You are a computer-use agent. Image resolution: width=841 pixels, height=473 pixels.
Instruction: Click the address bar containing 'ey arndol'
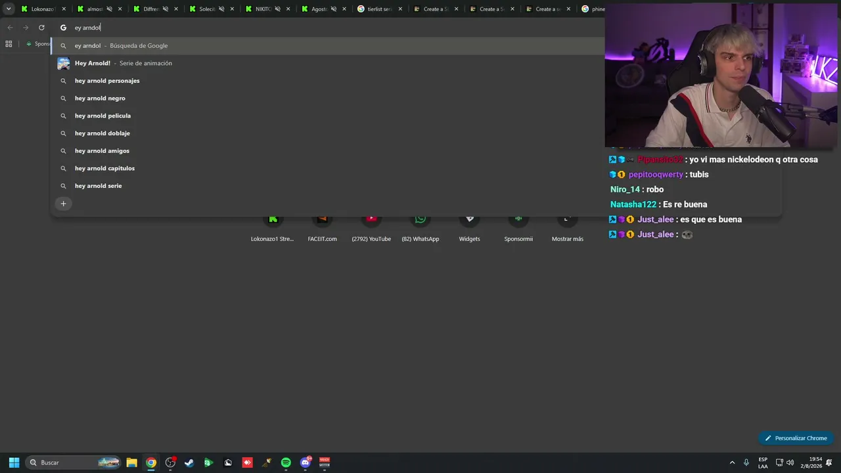pyautogui.click(x=329, y=28)
